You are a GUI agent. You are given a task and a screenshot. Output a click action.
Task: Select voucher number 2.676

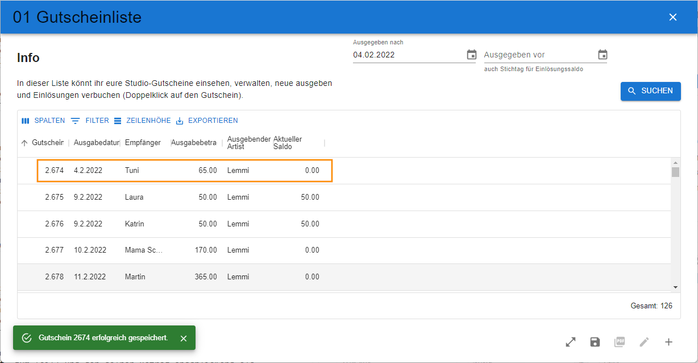point(55,224)
